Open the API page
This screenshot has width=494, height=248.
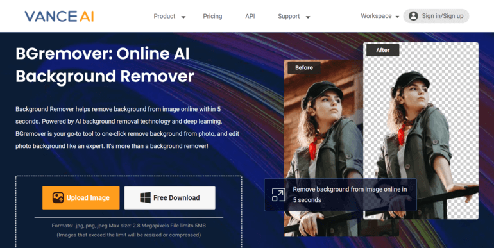click(250, 17)
